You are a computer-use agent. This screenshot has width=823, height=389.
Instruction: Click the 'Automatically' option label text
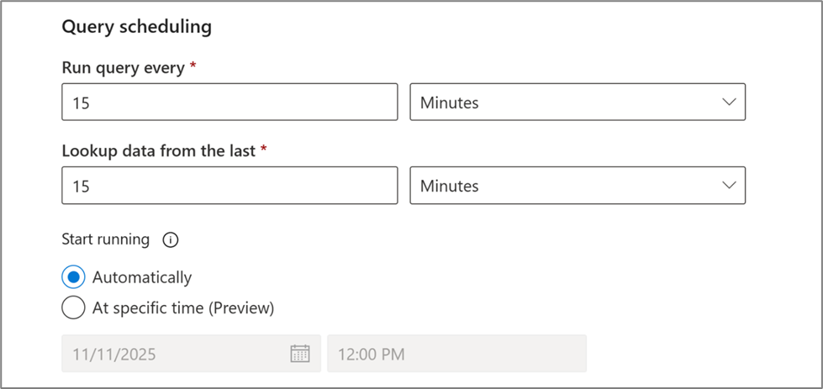pos(142,277)
